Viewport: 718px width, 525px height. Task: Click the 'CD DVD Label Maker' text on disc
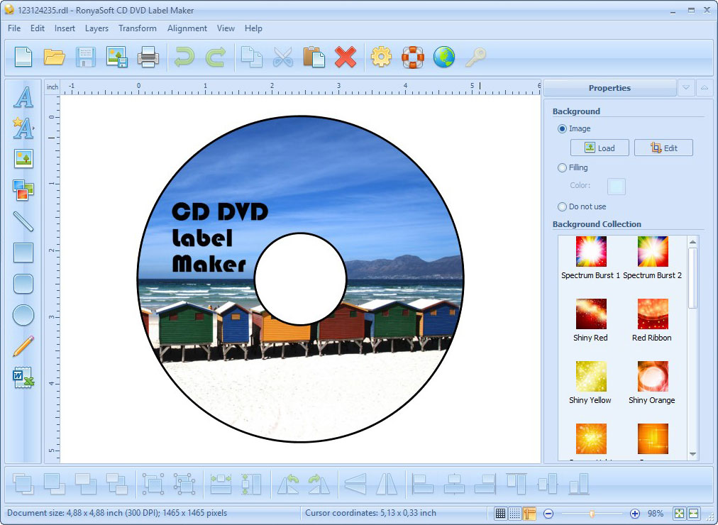(220, 238)
